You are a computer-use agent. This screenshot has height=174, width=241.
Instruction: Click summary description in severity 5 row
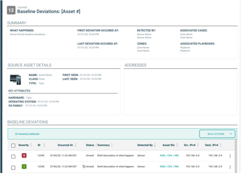tap(116, 155)
